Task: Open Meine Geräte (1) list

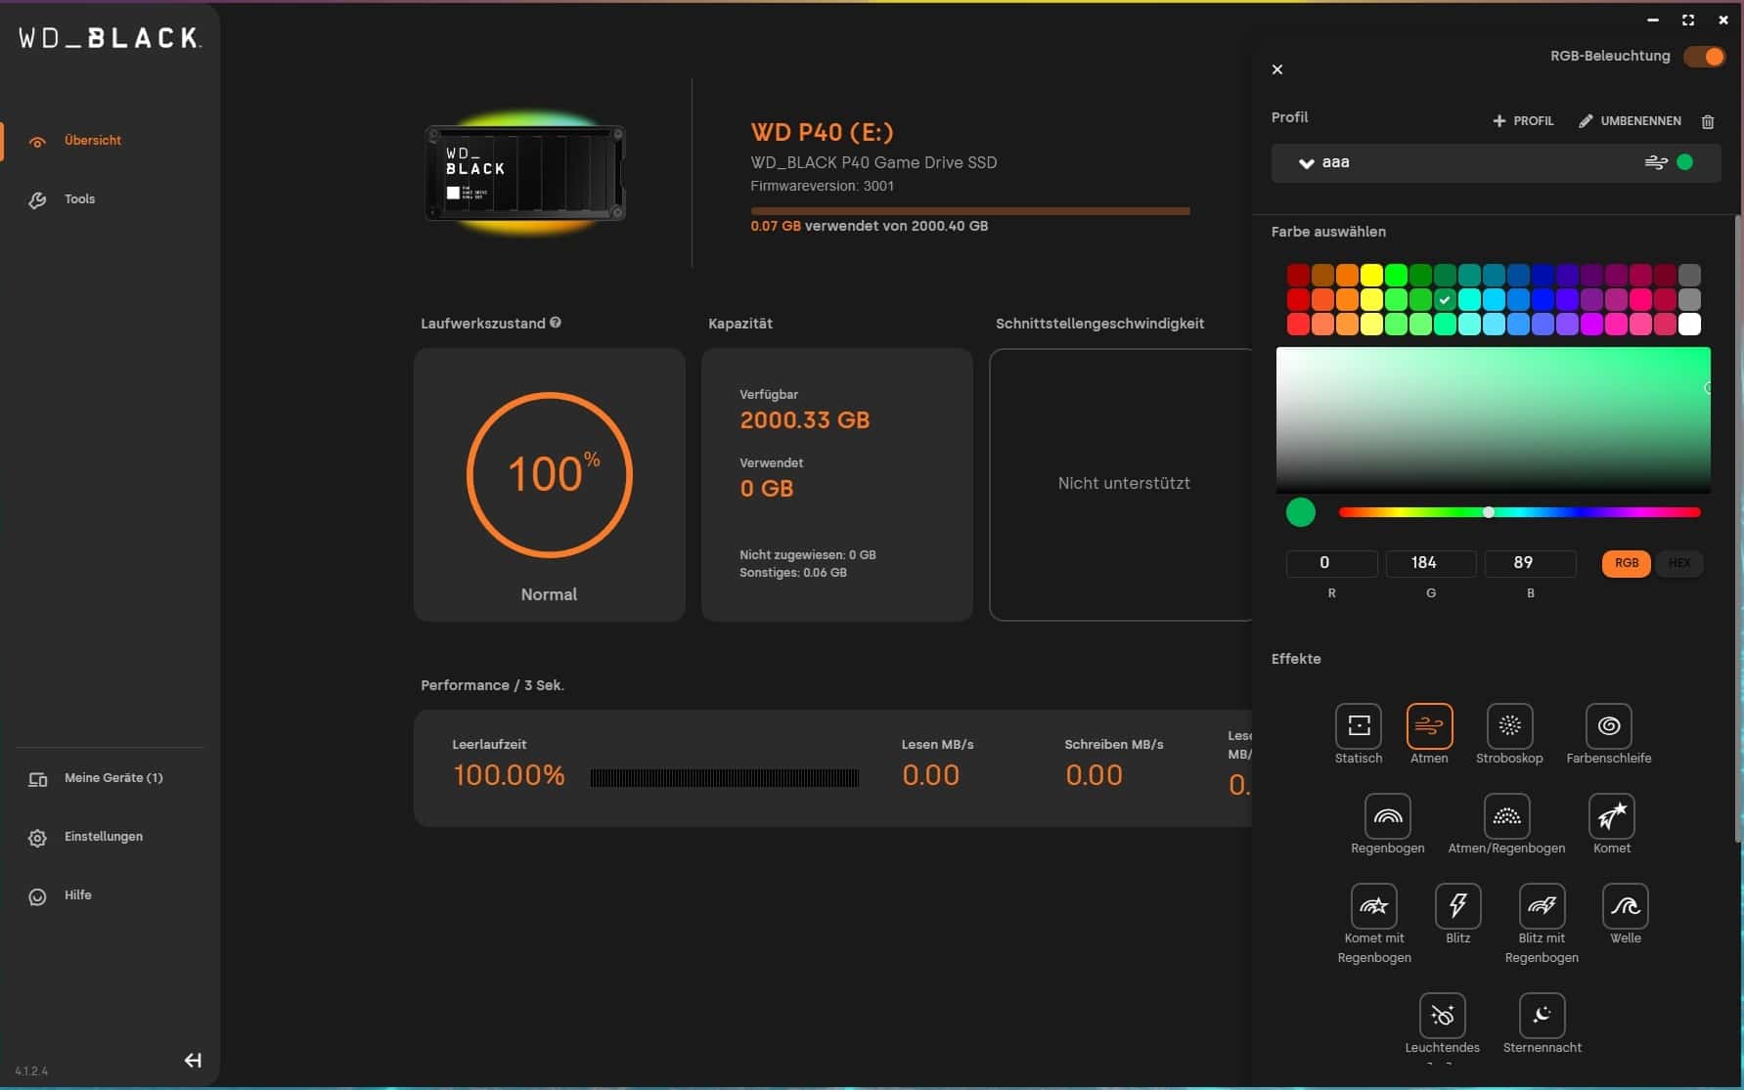Action: [x=112, y=778]
